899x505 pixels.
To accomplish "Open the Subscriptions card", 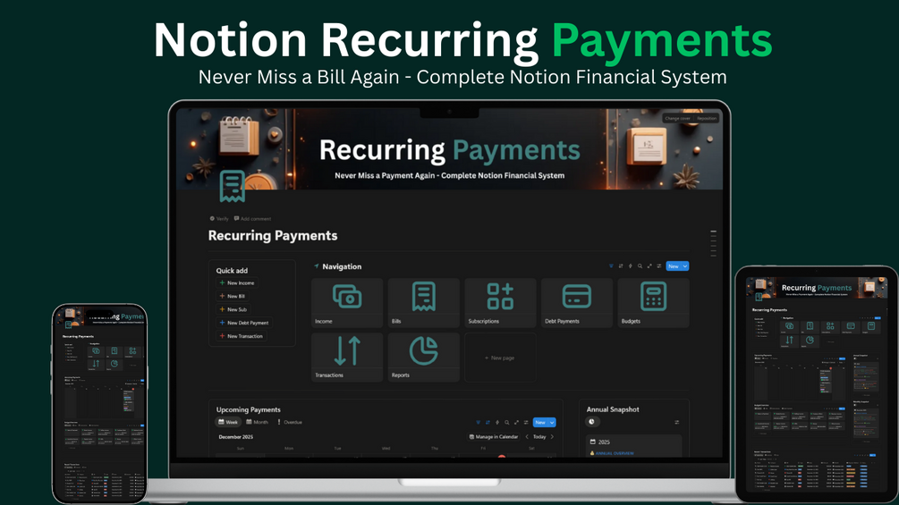I will [500, 303].
